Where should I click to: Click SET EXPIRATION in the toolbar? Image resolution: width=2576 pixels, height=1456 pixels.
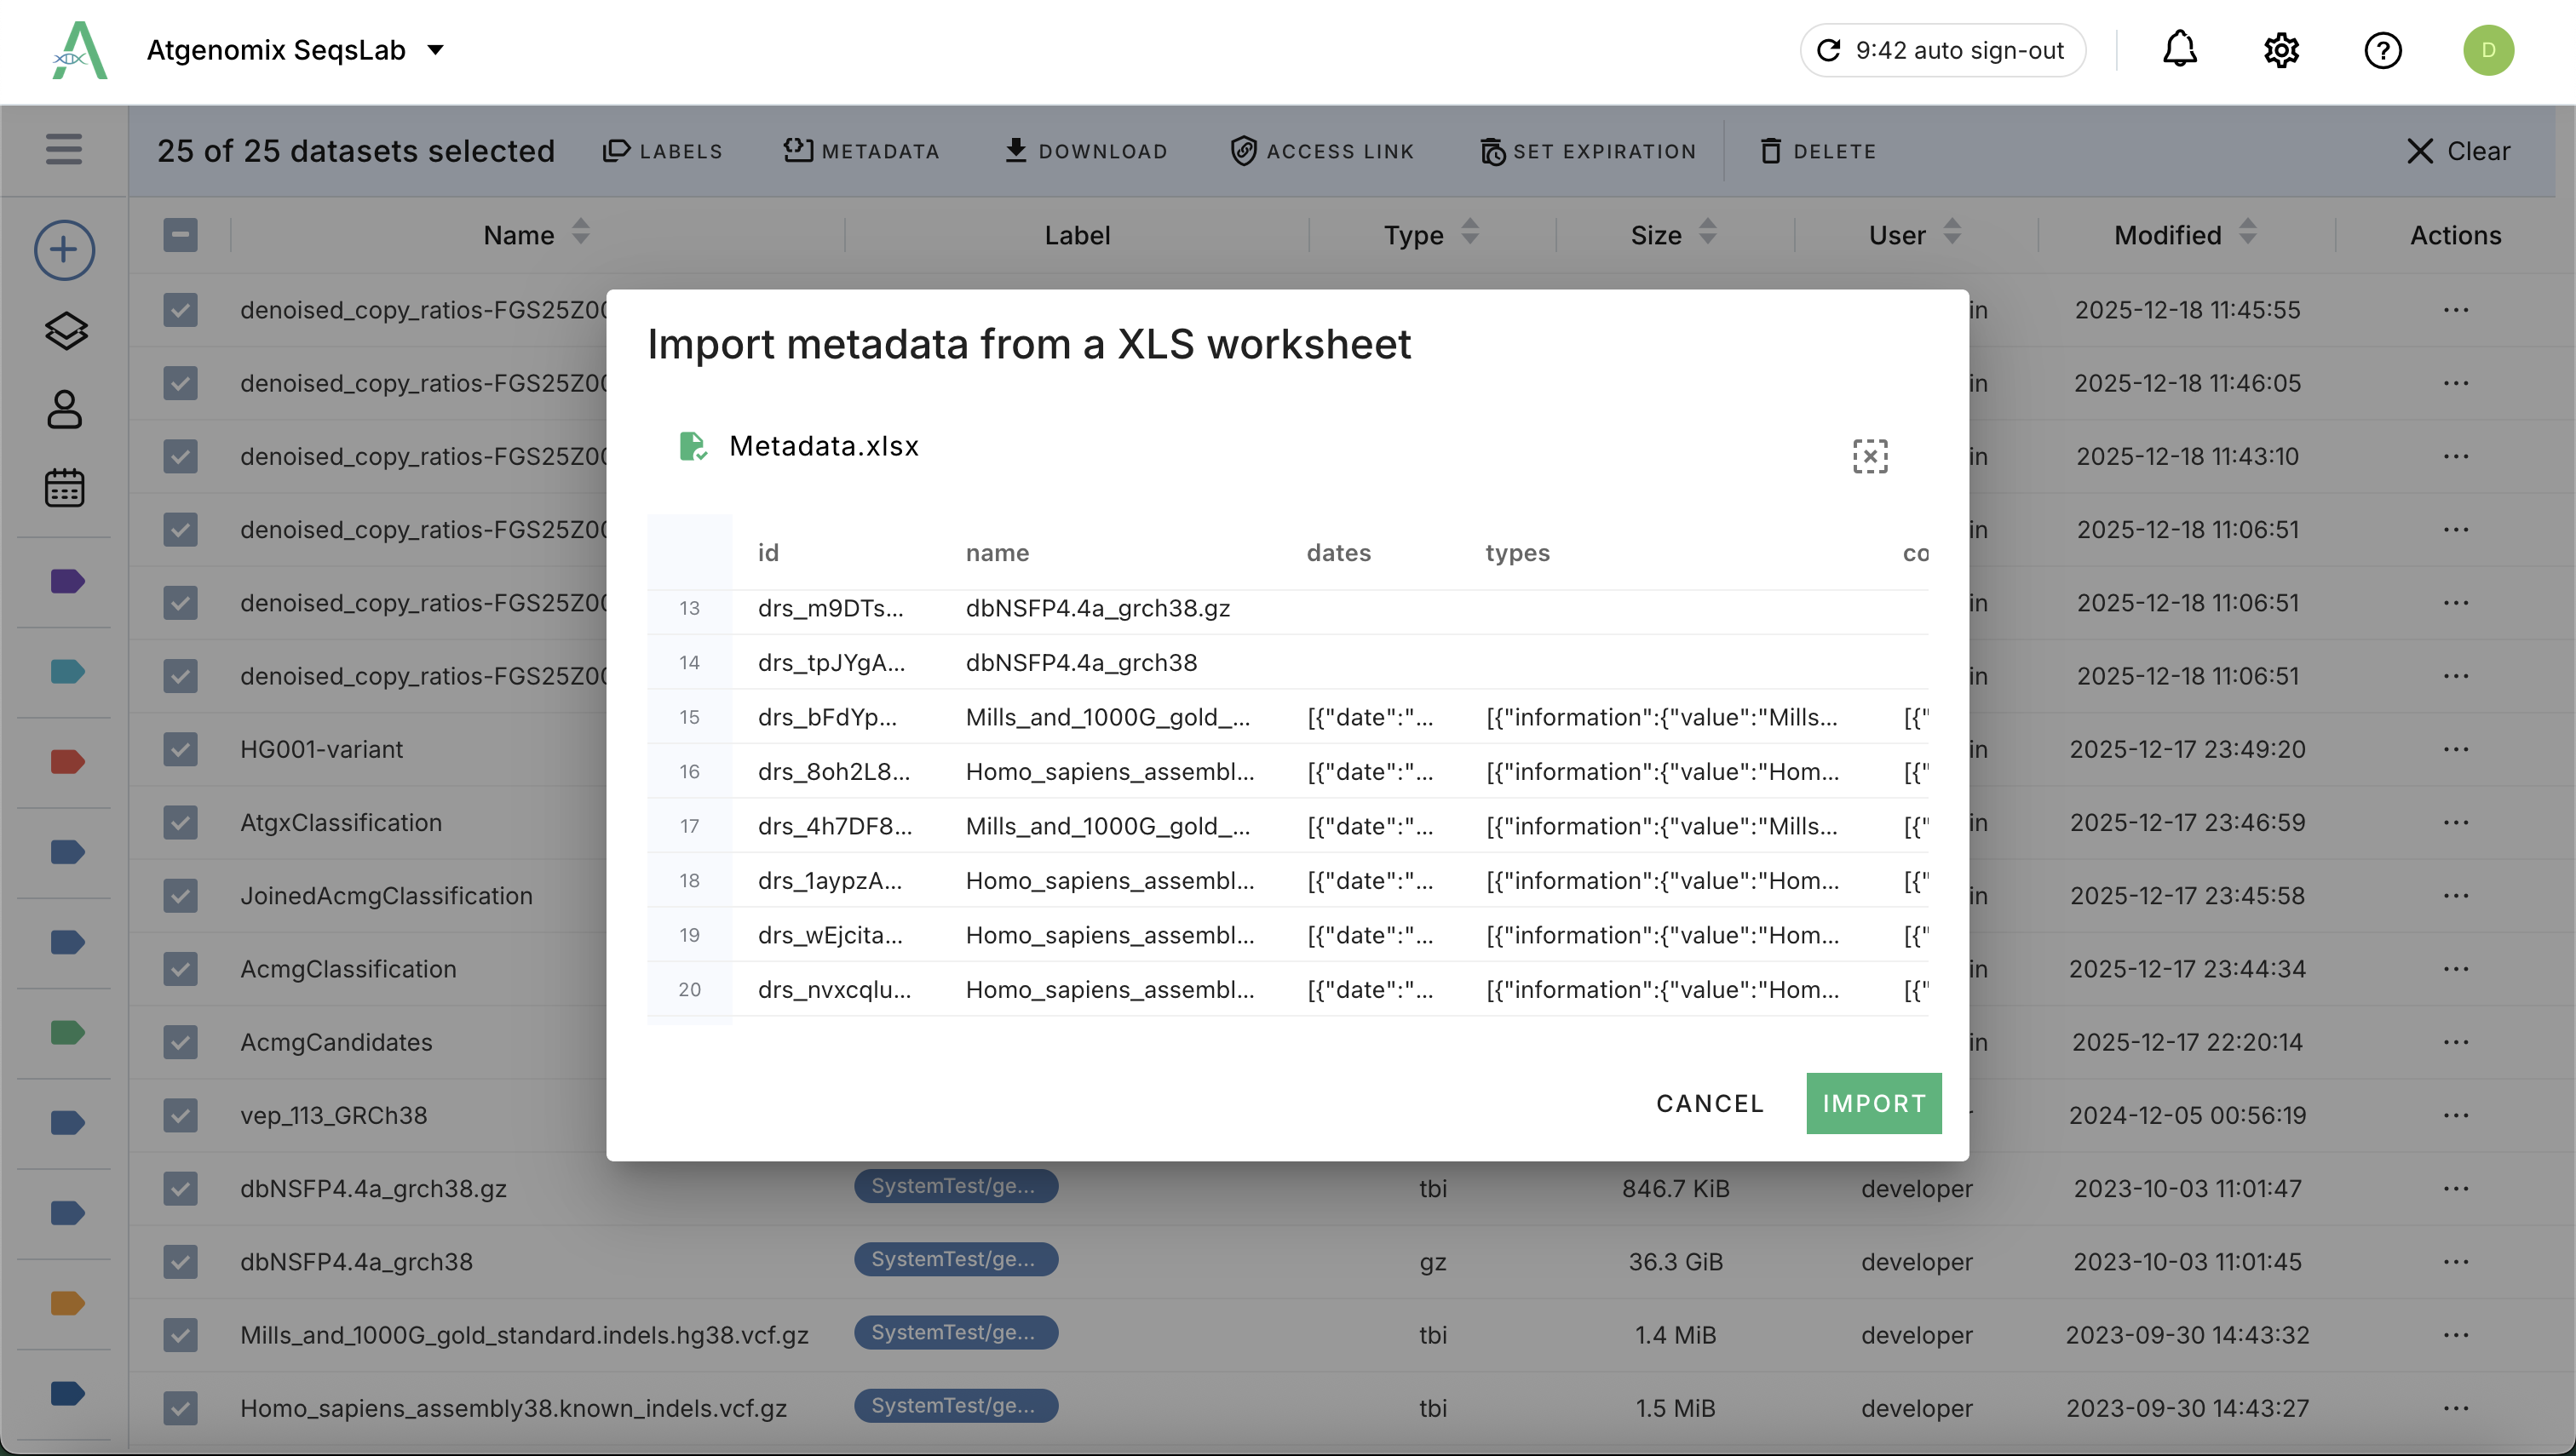[x=1589, y=150]
